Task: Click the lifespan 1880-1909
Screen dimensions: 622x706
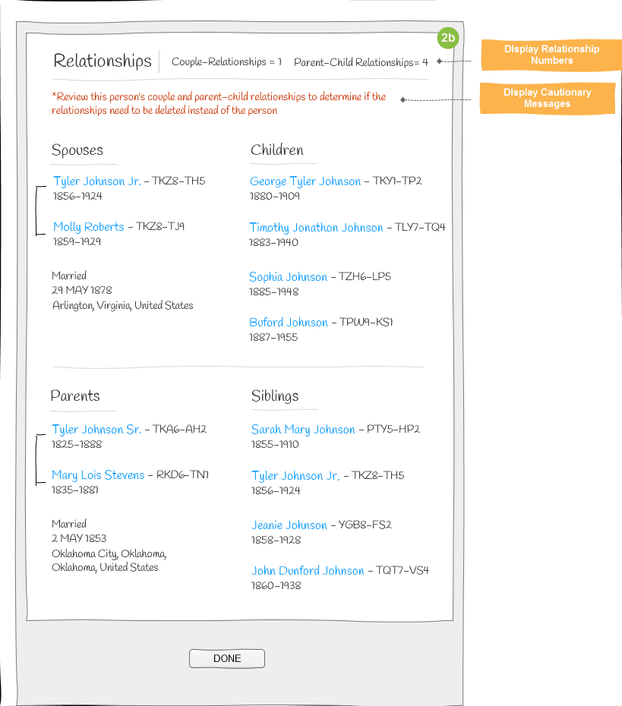Action: pyautogui.click(x=275, y=196)
